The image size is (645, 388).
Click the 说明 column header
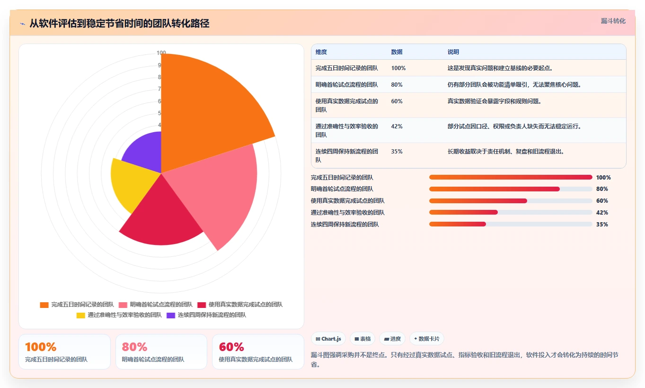tap(453, 52)
